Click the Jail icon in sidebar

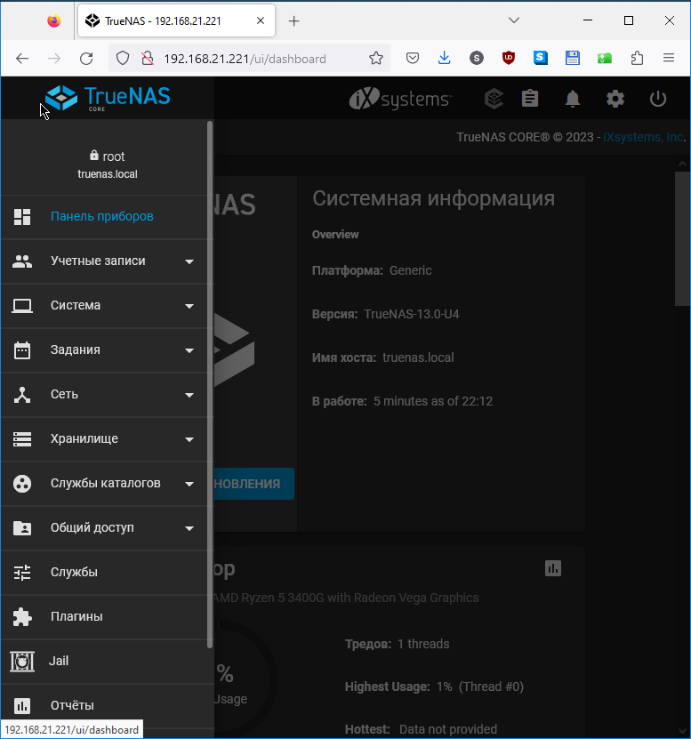coord(22,661)
